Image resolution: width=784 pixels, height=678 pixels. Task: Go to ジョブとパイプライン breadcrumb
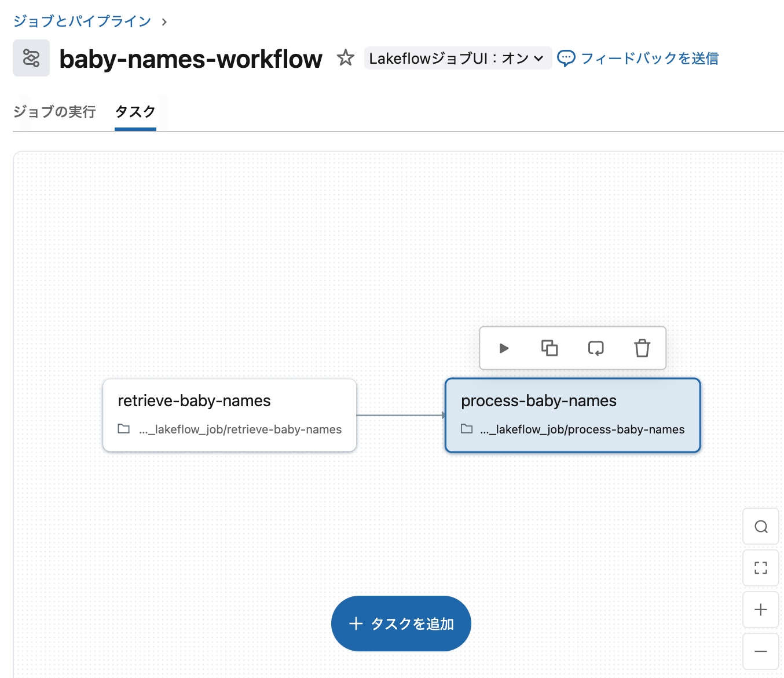82,21
